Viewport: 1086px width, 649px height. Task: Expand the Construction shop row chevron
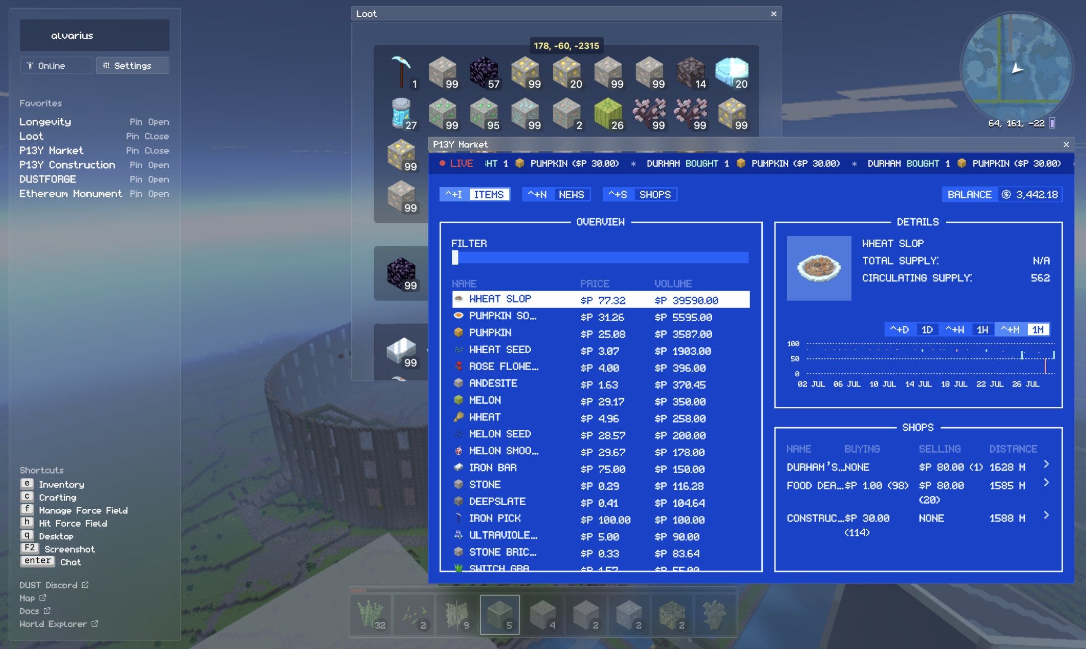pos(1046,515)
